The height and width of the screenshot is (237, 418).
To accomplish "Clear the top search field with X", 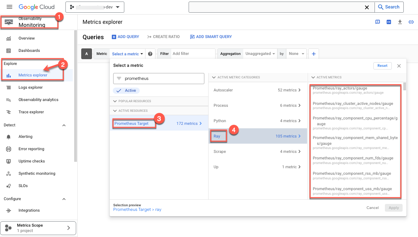I will pos(367,7).
